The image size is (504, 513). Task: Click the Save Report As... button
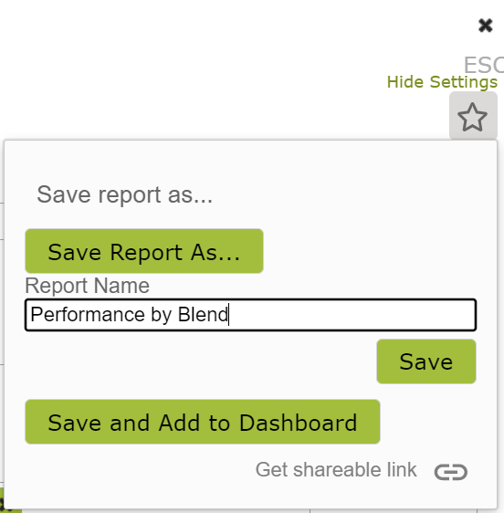tap(144, 251)
